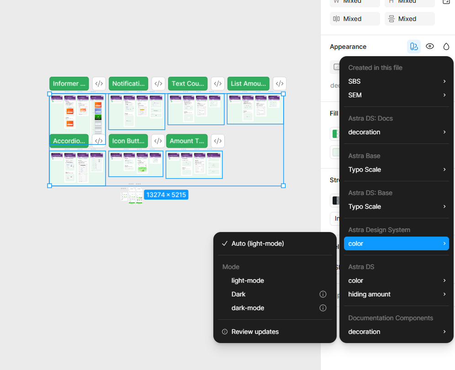This screenshot has height=370, width=455.
Task: Click the Icon Butt... frame label
Action: (x=128, y=141)
